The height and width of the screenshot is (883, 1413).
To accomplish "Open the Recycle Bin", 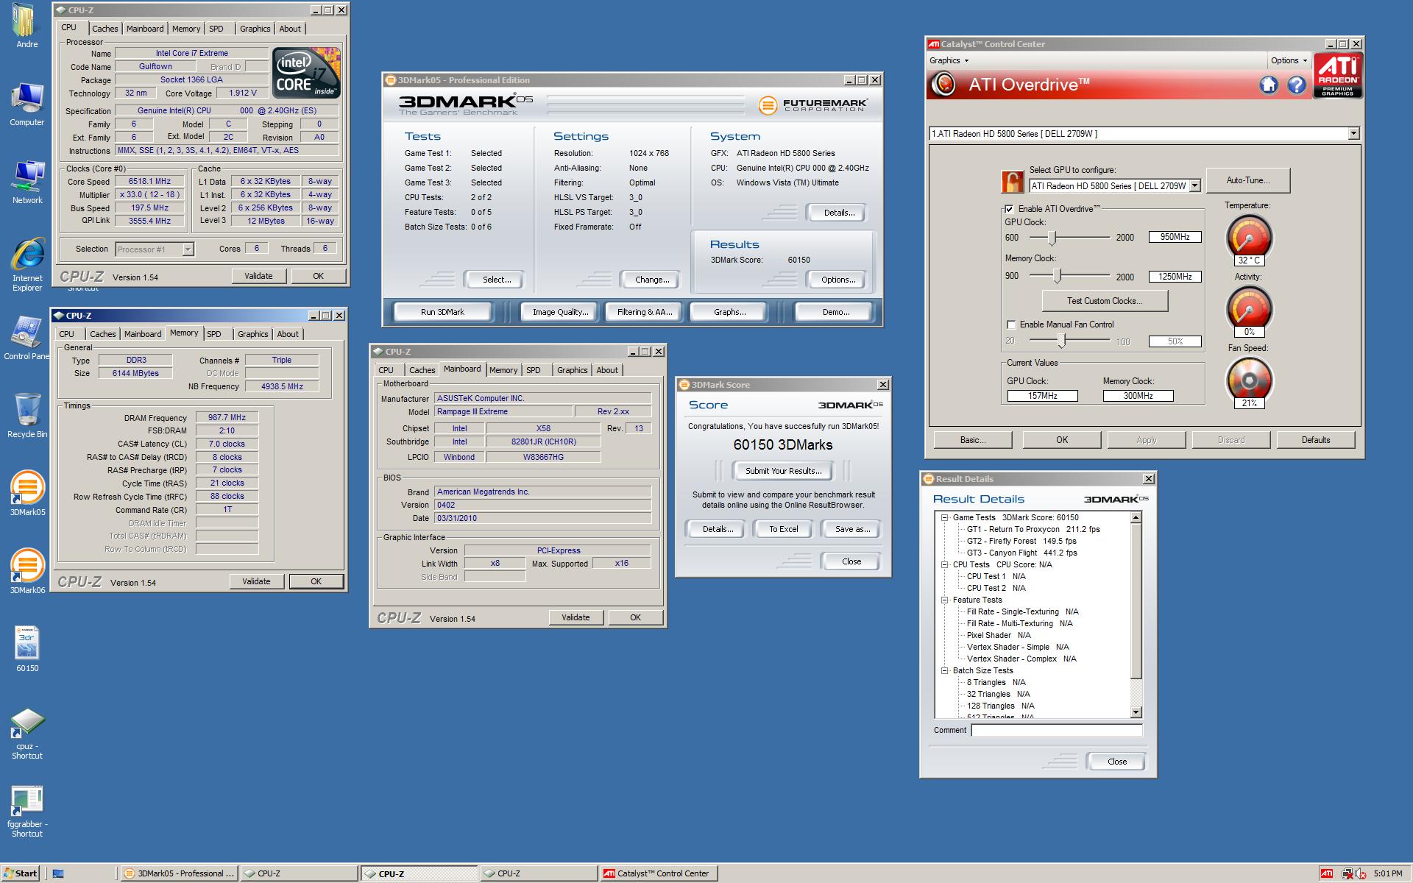I will (26, 415).
